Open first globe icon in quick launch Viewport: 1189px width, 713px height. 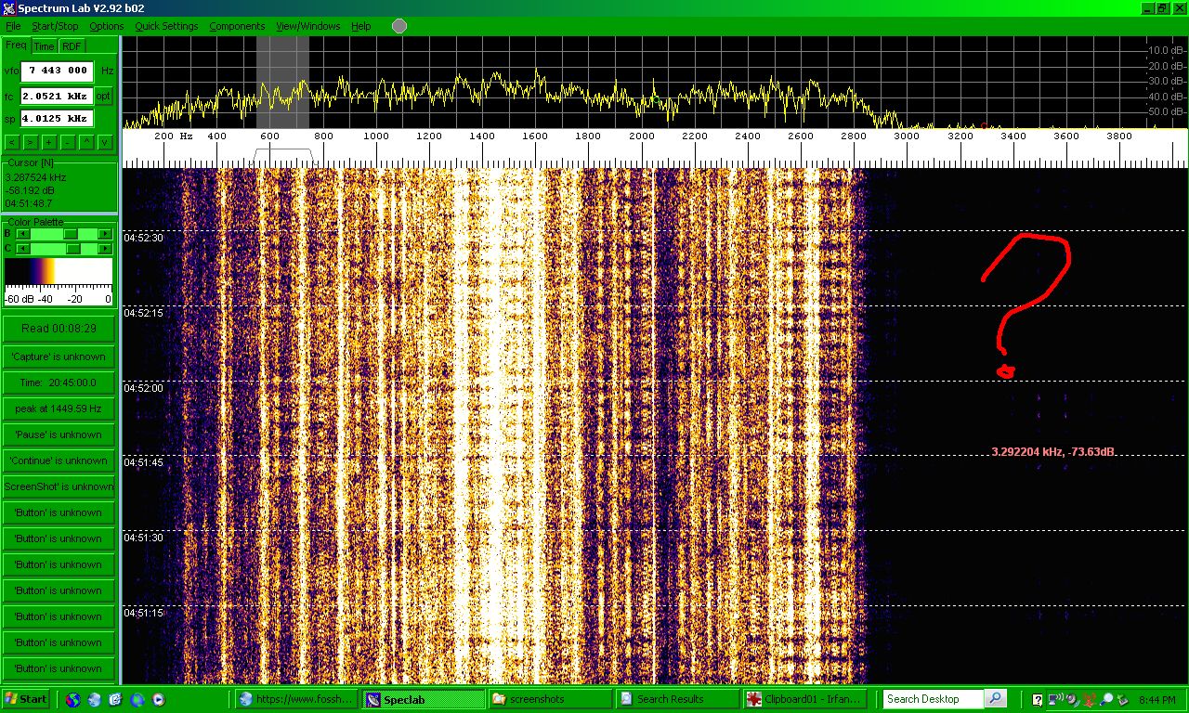[x=72, y=699]
